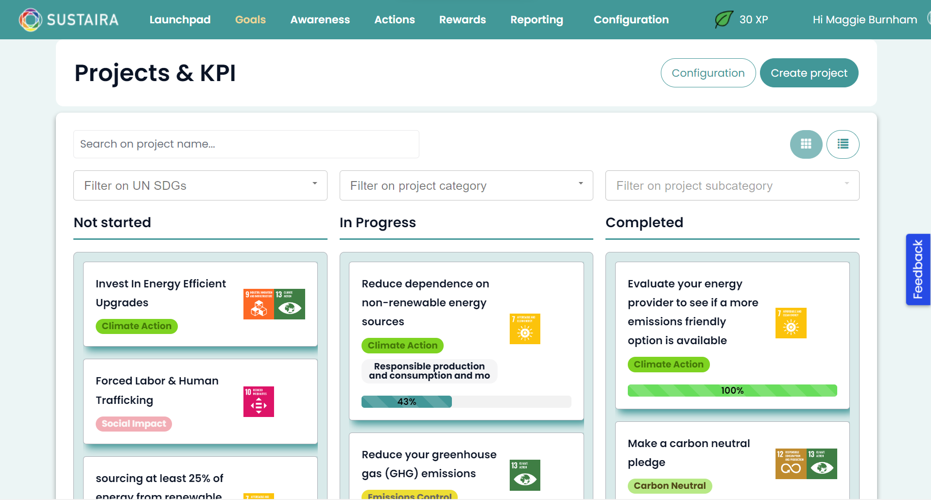Click the Not started column heading

coord(112,222)
